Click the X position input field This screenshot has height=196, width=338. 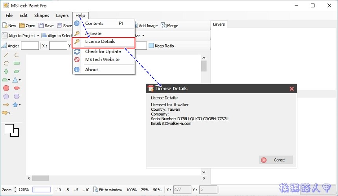[x=58, y=46]
